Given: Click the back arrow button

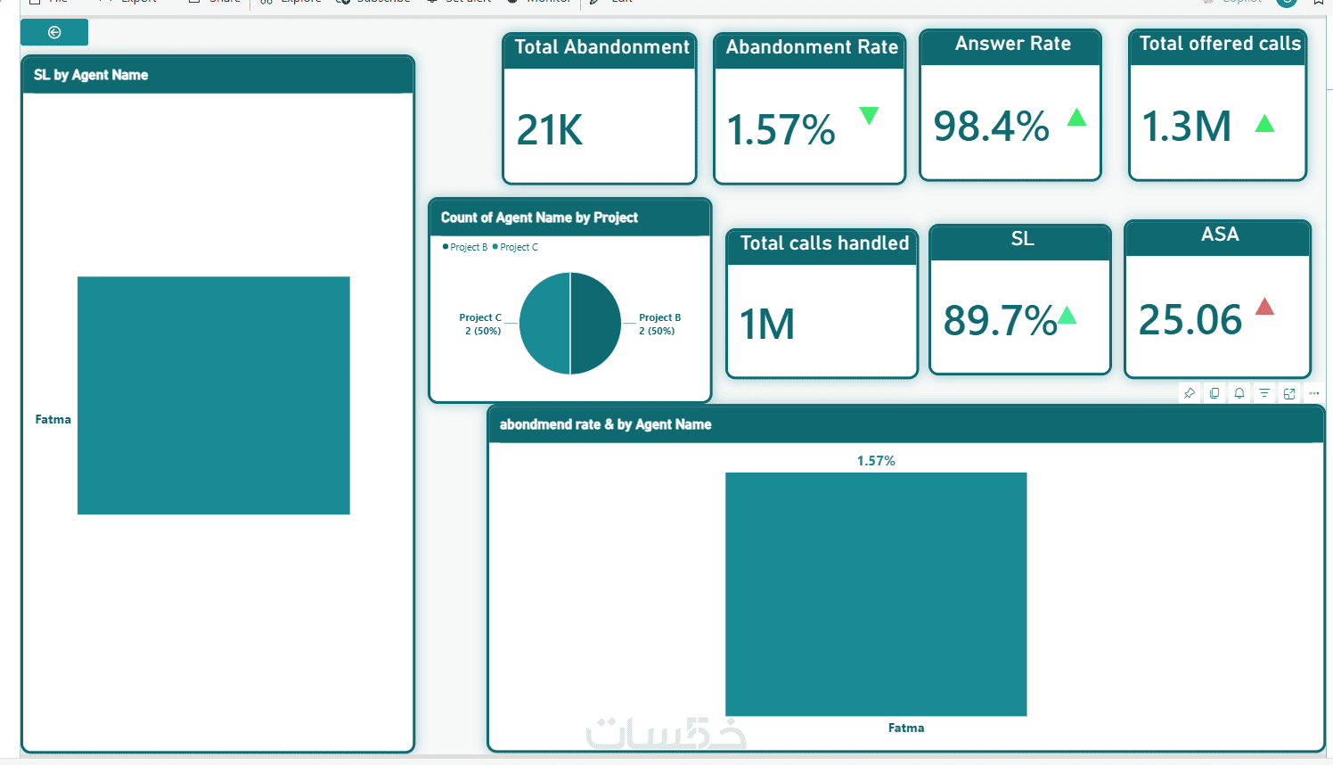Looking at the screenshot, I should point(54,32).
